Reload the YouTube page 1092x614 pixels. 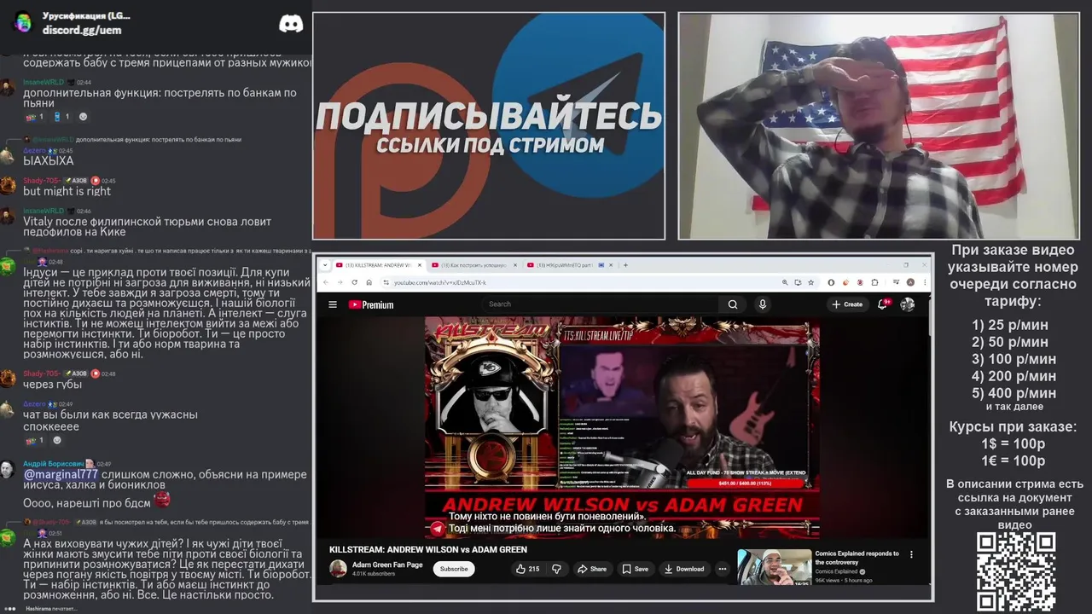pos(355,282)
